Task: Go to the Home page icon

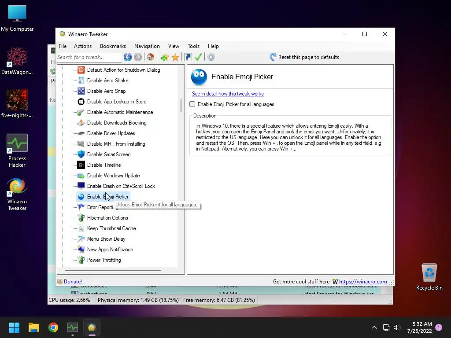Action: pos(150,57)
